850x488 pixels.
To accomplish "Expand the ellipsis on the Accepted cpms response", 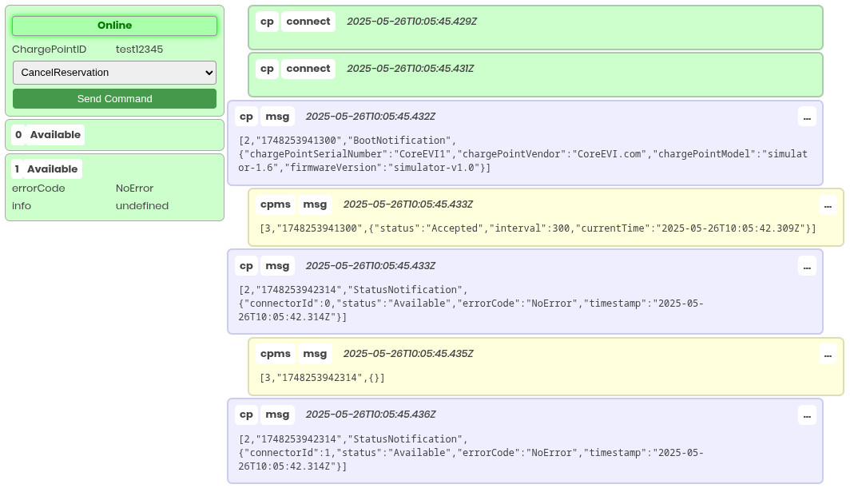I will coord(828,206).
